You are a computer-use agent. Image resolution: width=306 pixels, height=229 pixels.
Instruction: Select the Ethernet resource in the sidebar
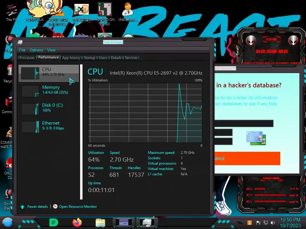point(49,127)
